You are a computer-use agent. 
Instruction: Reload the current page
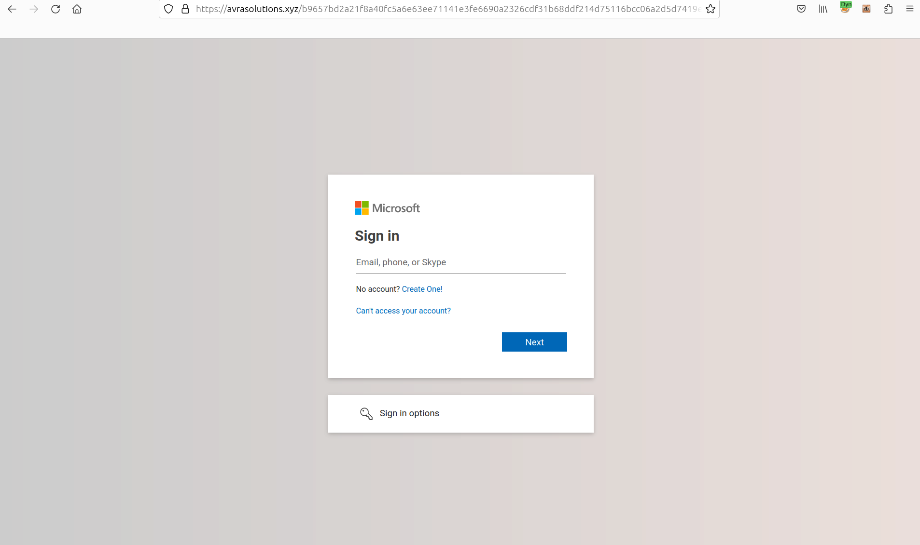pyautogui.click(x=56, y=9)
